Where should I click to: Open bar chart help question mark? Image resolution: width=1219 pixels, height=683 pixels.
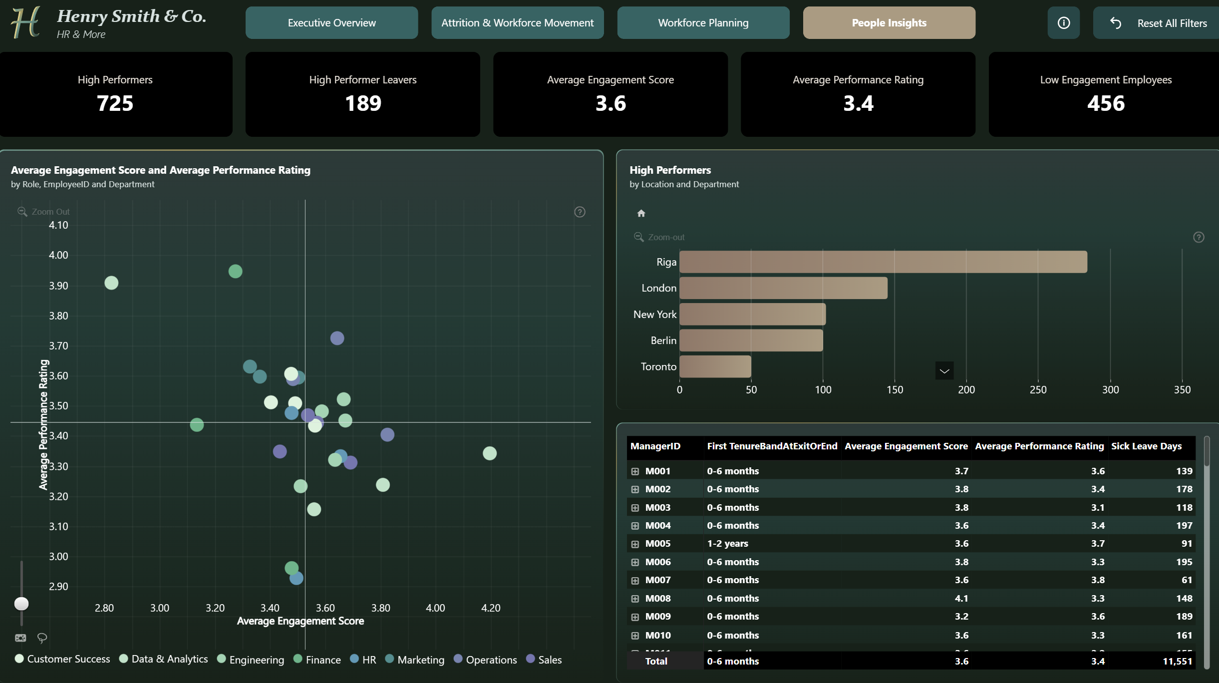1199,237
